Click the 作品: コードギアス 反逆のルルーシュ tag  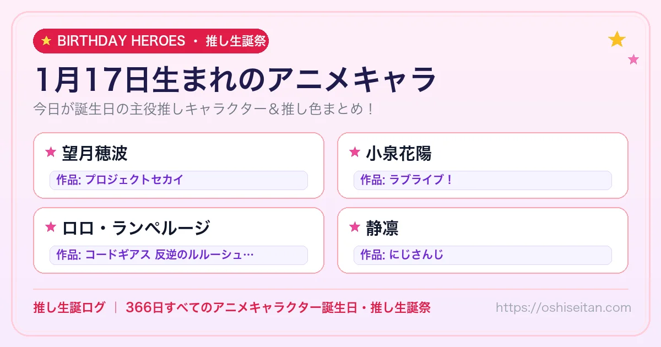click(x=178, y=255)
